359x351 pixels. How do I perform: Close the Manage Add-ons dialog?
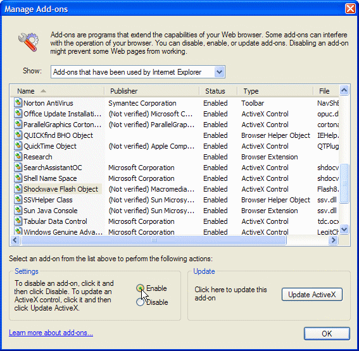tap(350, 9)
